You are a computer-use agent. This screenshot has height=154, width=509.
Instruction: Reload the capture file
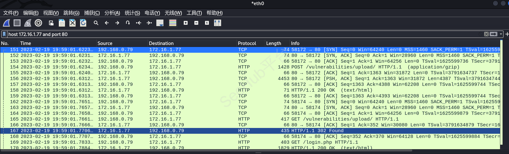[83, 23]
